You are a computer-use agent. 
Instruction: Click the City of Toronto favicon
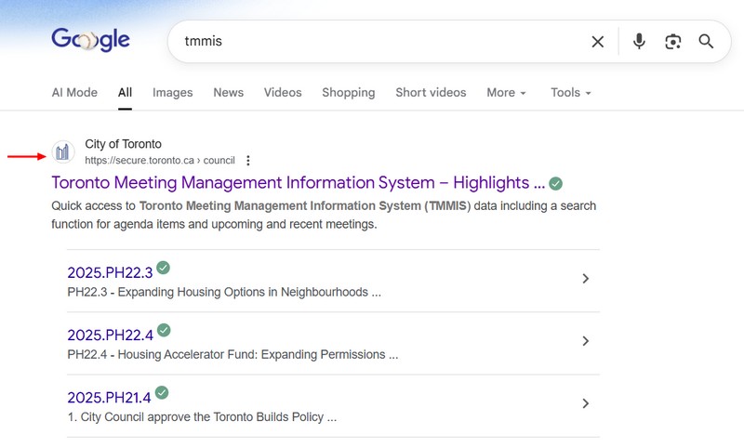pos(63,152)
